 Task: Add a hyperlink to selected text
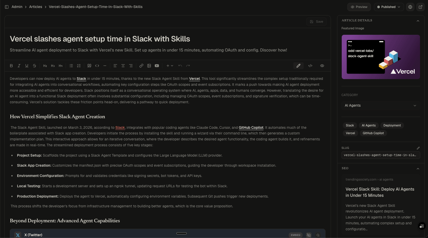pyautogui.click(x=141, y=66)
